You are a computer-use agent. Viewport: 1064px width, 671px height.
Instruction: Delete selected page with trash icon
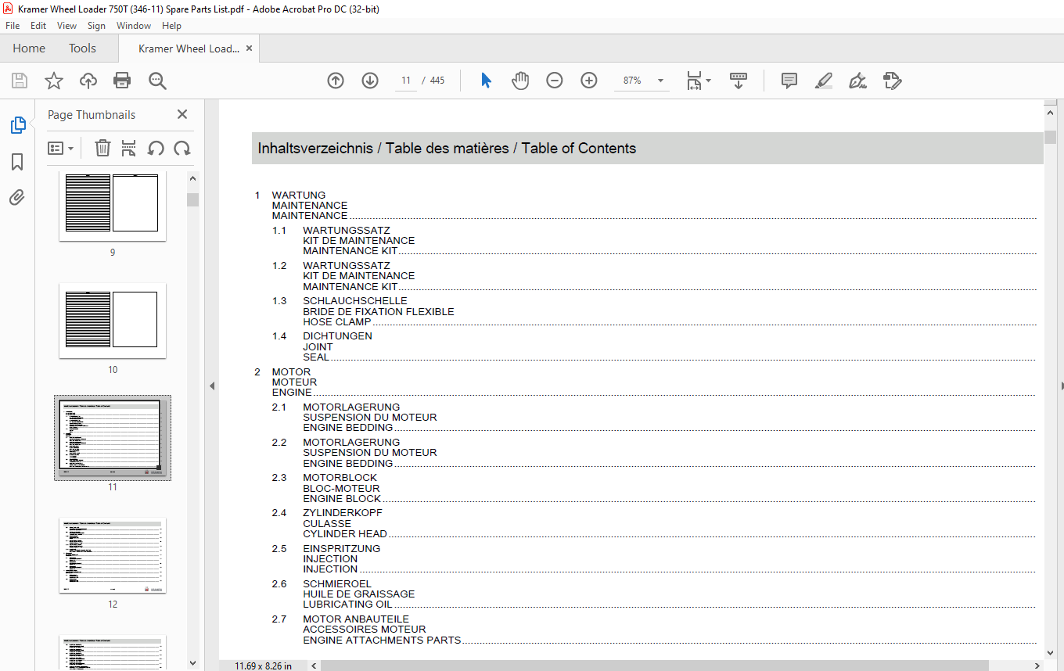[102, 148]
